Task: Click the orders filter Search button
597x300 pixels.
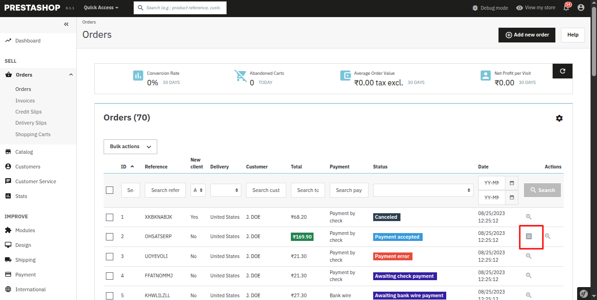Action: coord(542,190)
